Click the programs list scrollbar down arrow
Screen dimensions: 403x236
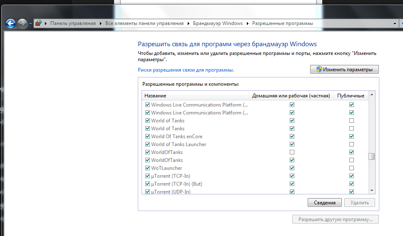click(x=372, y=191)
